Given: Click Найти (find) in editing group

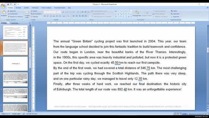Looking at the screenshot, I should 174,11.
